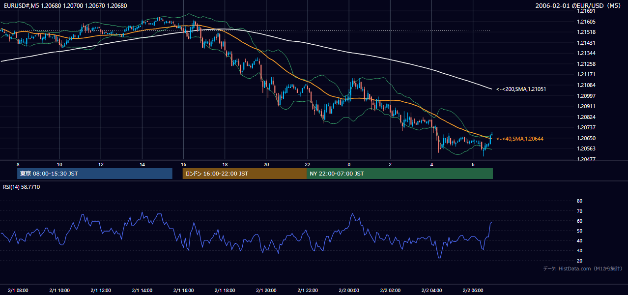Image resolution: width=628 pixels, height=295 pixels.
Task: Click price axis value 1.21691
Action: point(586,11)
